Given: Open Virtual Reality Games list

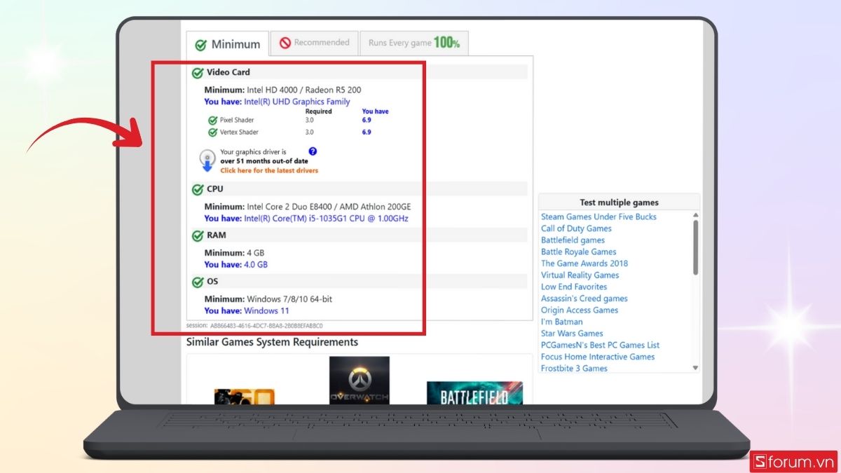Looking at the screenshot, I should coord(580,275).
